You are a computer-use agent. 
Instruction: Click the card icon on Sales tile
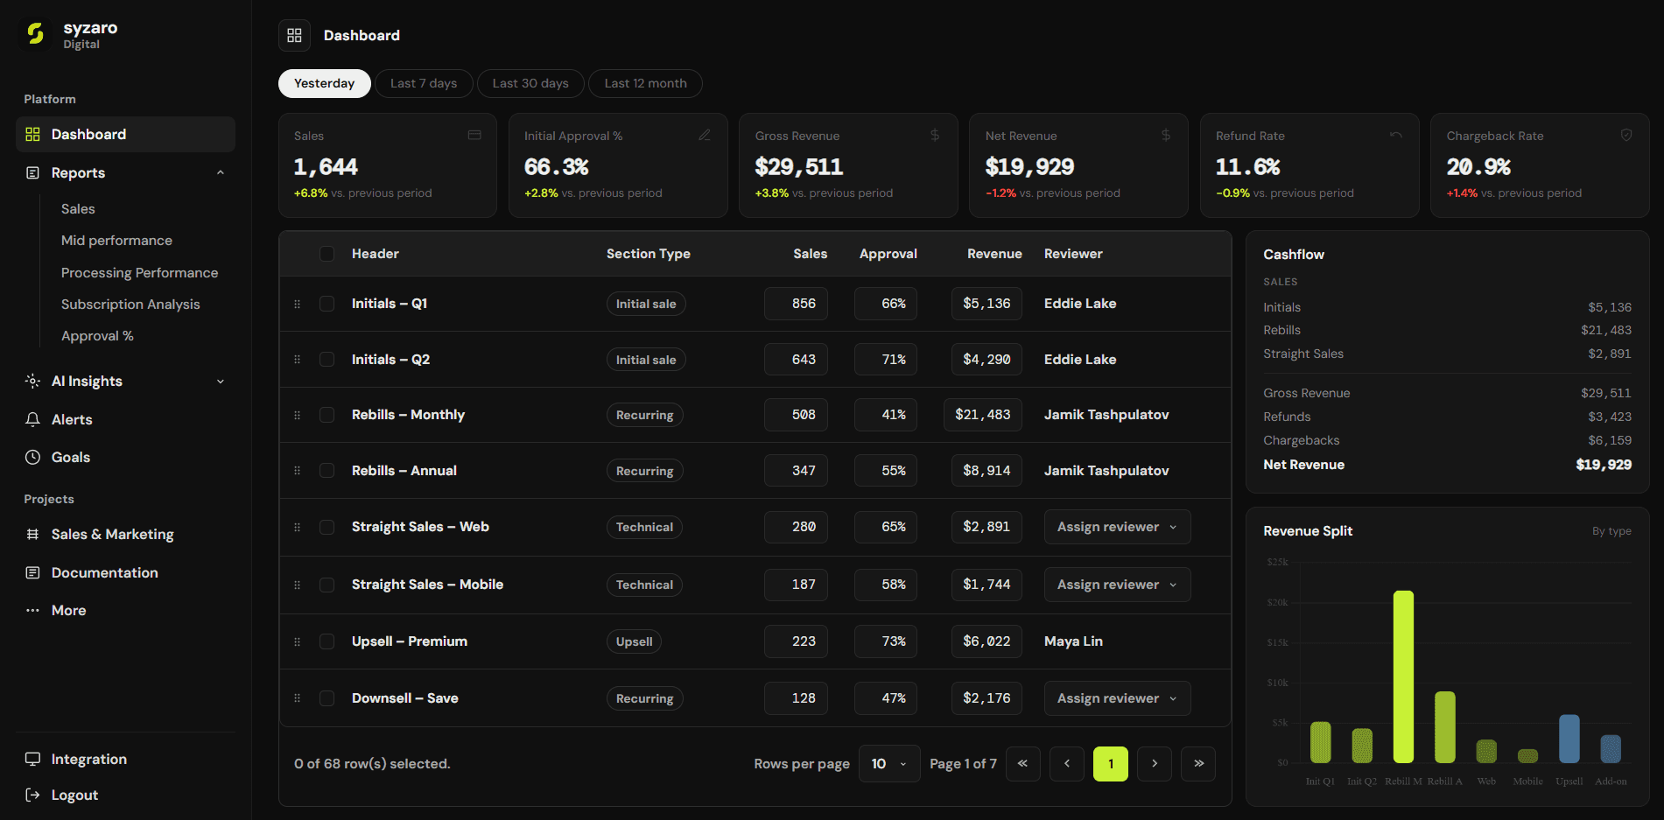474,135
